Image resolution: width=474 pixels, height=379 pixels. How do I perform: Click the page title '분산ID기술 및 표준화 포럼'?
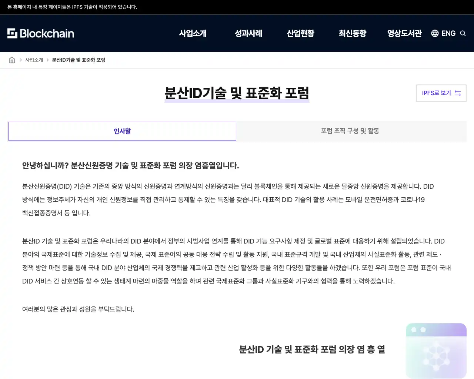pyautogui.click(x=237, y=93)
